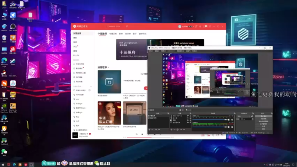Add a new source in OBS sources panel

pos(171,130)
